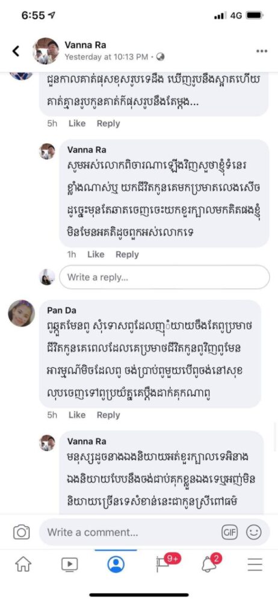This screenshot has height=602, width=278.
Task: Open the hamburger menu tab
Action: pos(255,565)
